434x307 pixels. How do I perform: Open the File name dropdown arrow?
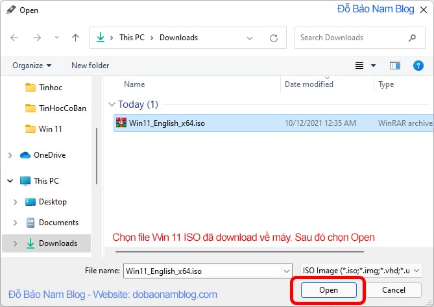(x=287, y=271)
